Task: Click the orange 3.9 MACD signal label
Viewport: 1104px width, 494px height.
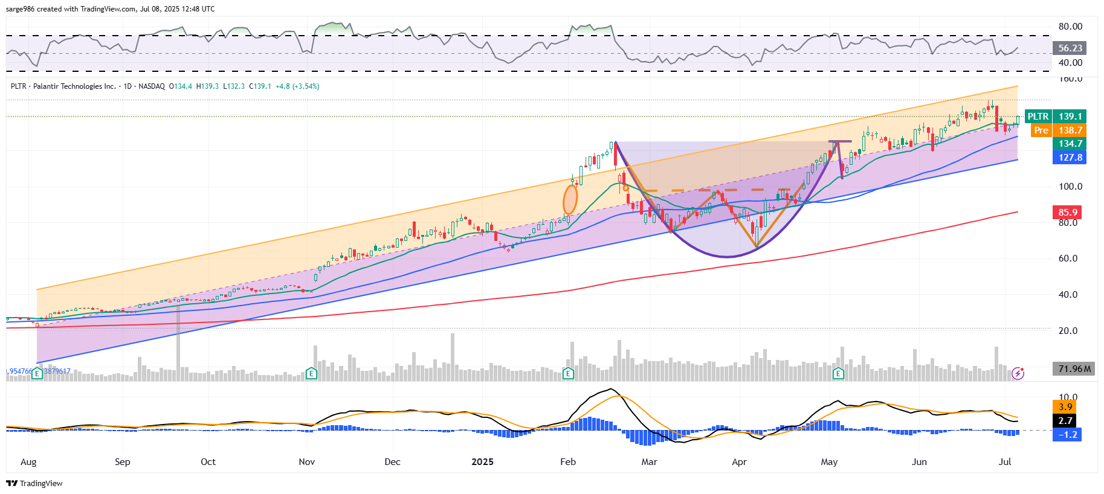Action: tap(1065, 407)
